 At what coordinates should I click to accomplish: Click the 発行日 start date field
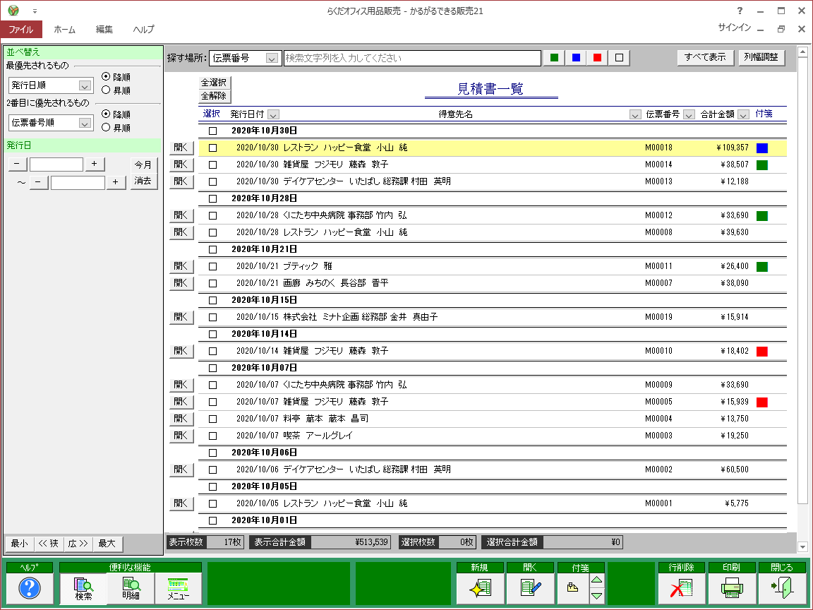click(x=56, y=165)
